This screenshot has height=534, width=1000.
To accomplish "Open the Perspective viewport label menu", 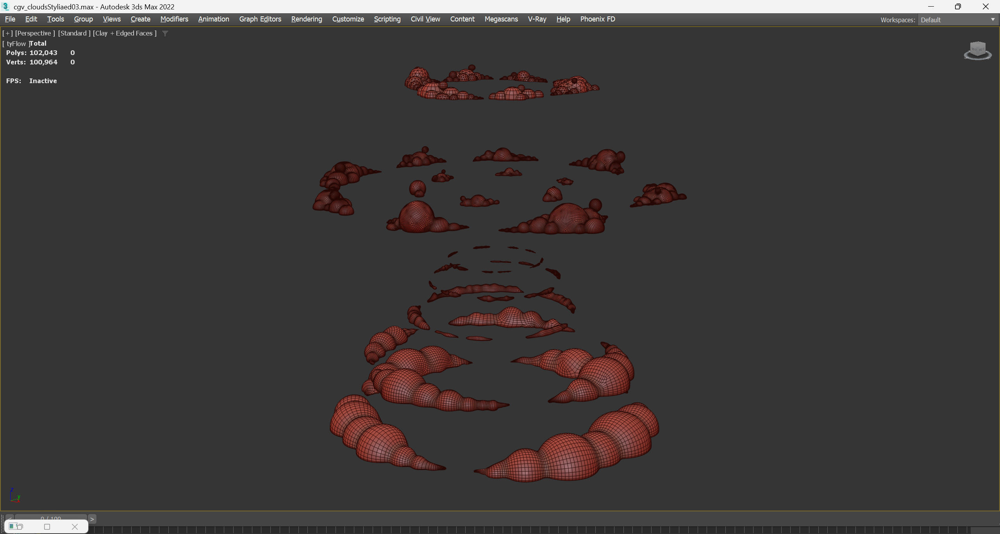I will coord(35,33).
